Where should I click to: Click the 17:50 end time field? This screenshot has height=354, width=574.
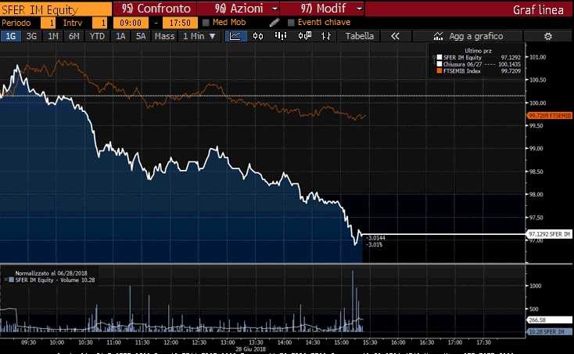pyautogui.click(x=180, y=23)
